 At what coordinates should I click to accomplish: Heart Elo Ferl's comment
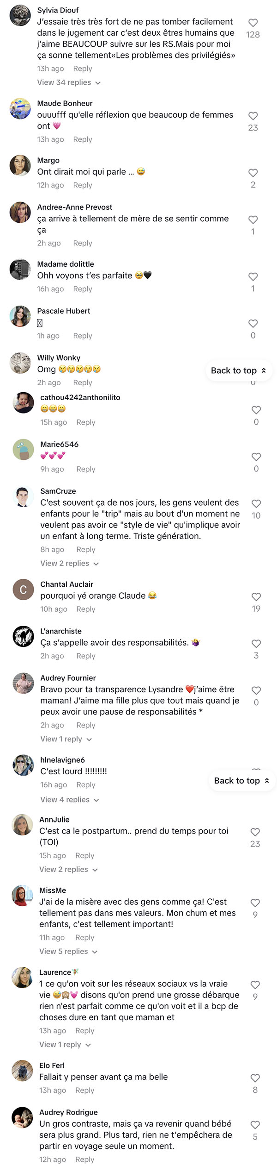point(255,1078)
